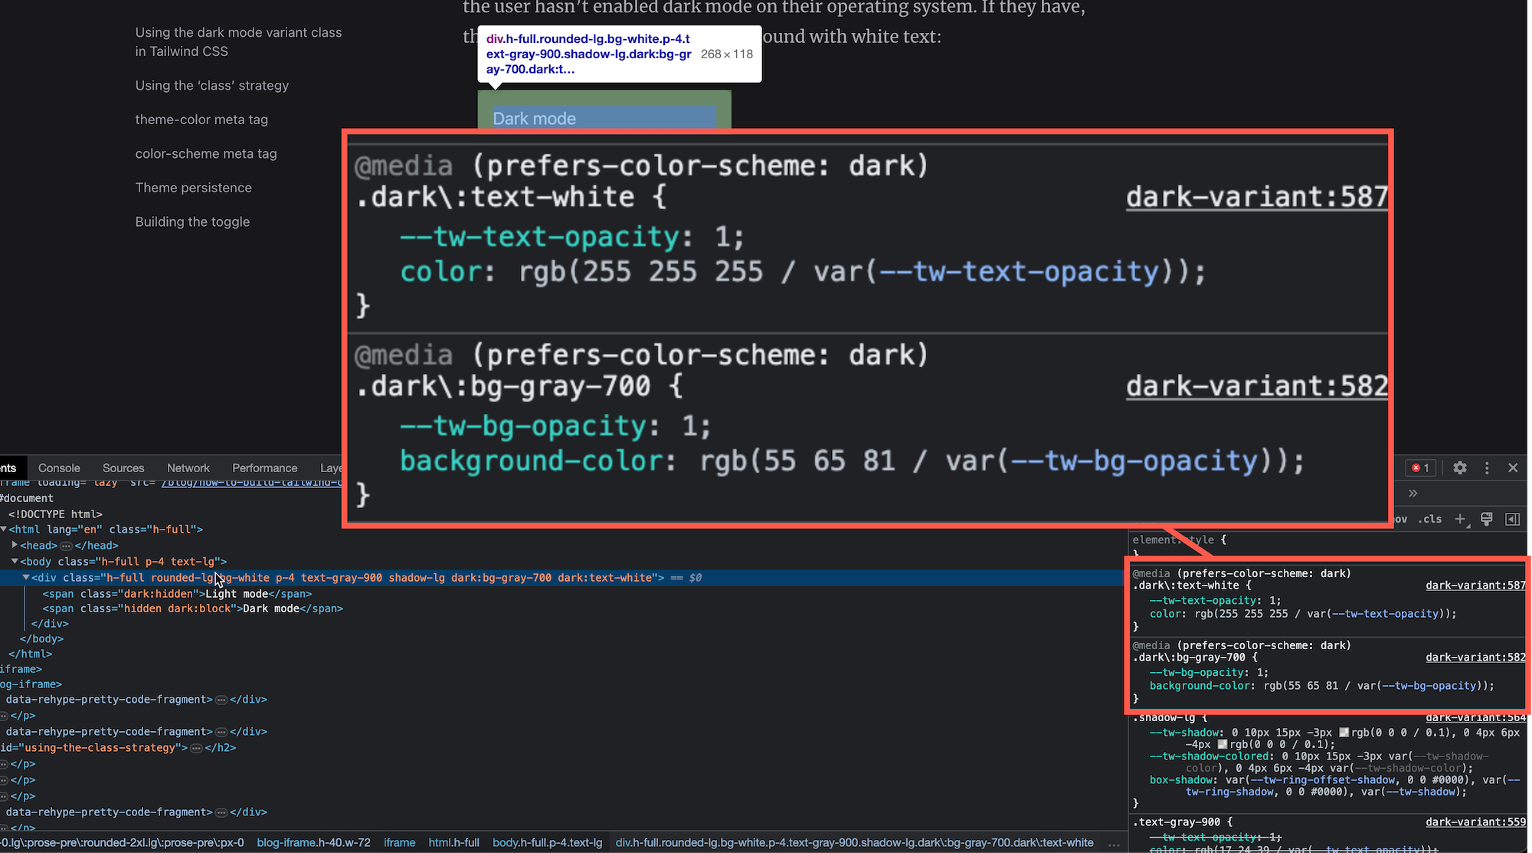Open 'Using the dark mode variant class' link
This screenshot has width=1532, height=853.
click(x=238, y=42)
